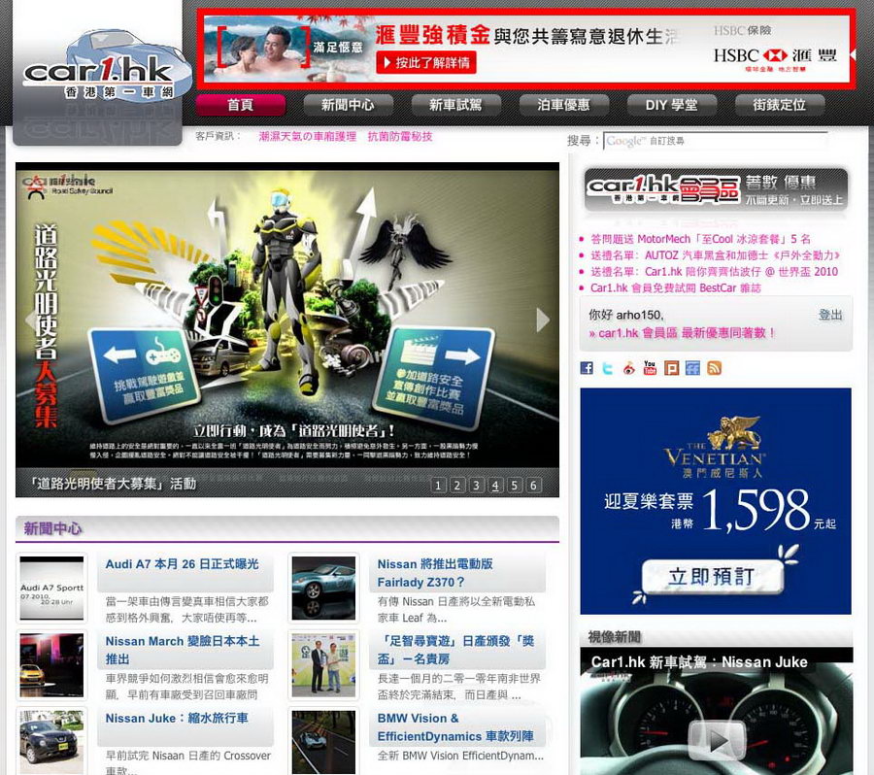Screen dimensions: 874x775
Task: Open BestCar 雜誌 free trial link
Action: (x=676, y=287)
